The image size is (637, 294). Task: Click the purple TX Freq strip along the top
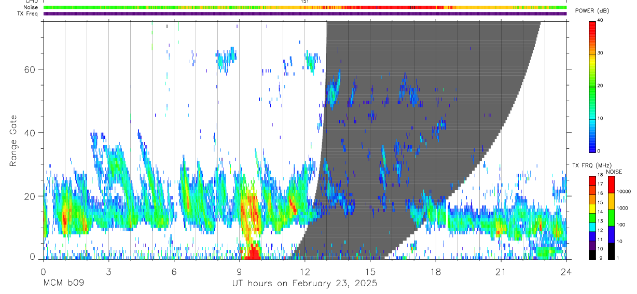point(305,13)
